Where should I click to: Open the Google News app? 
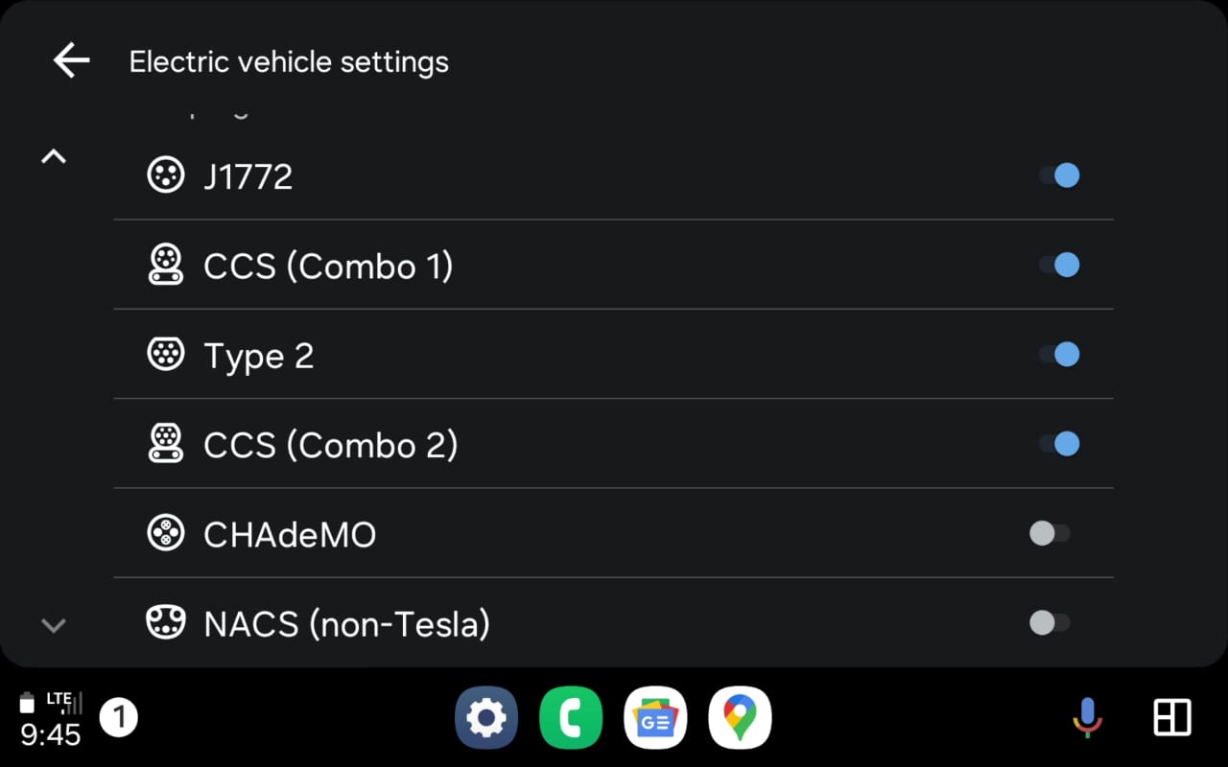click(655, 716)
